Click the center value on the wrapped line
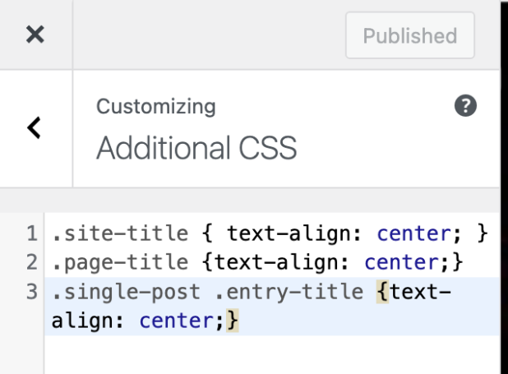Viewport: 508px width, 374px height. pyautogui.click(x=176, y=321)
